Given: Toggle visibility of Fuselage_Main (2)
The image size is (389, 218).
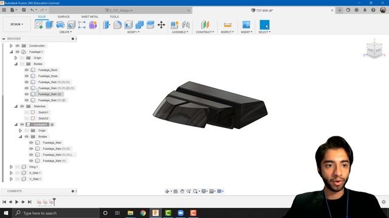Looking at the screenshot, I should (x=27, y=94).
